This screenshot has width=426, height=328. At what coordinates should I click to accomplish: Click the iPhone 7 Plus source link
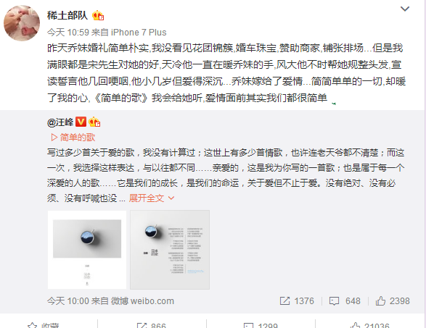[139, 33]
